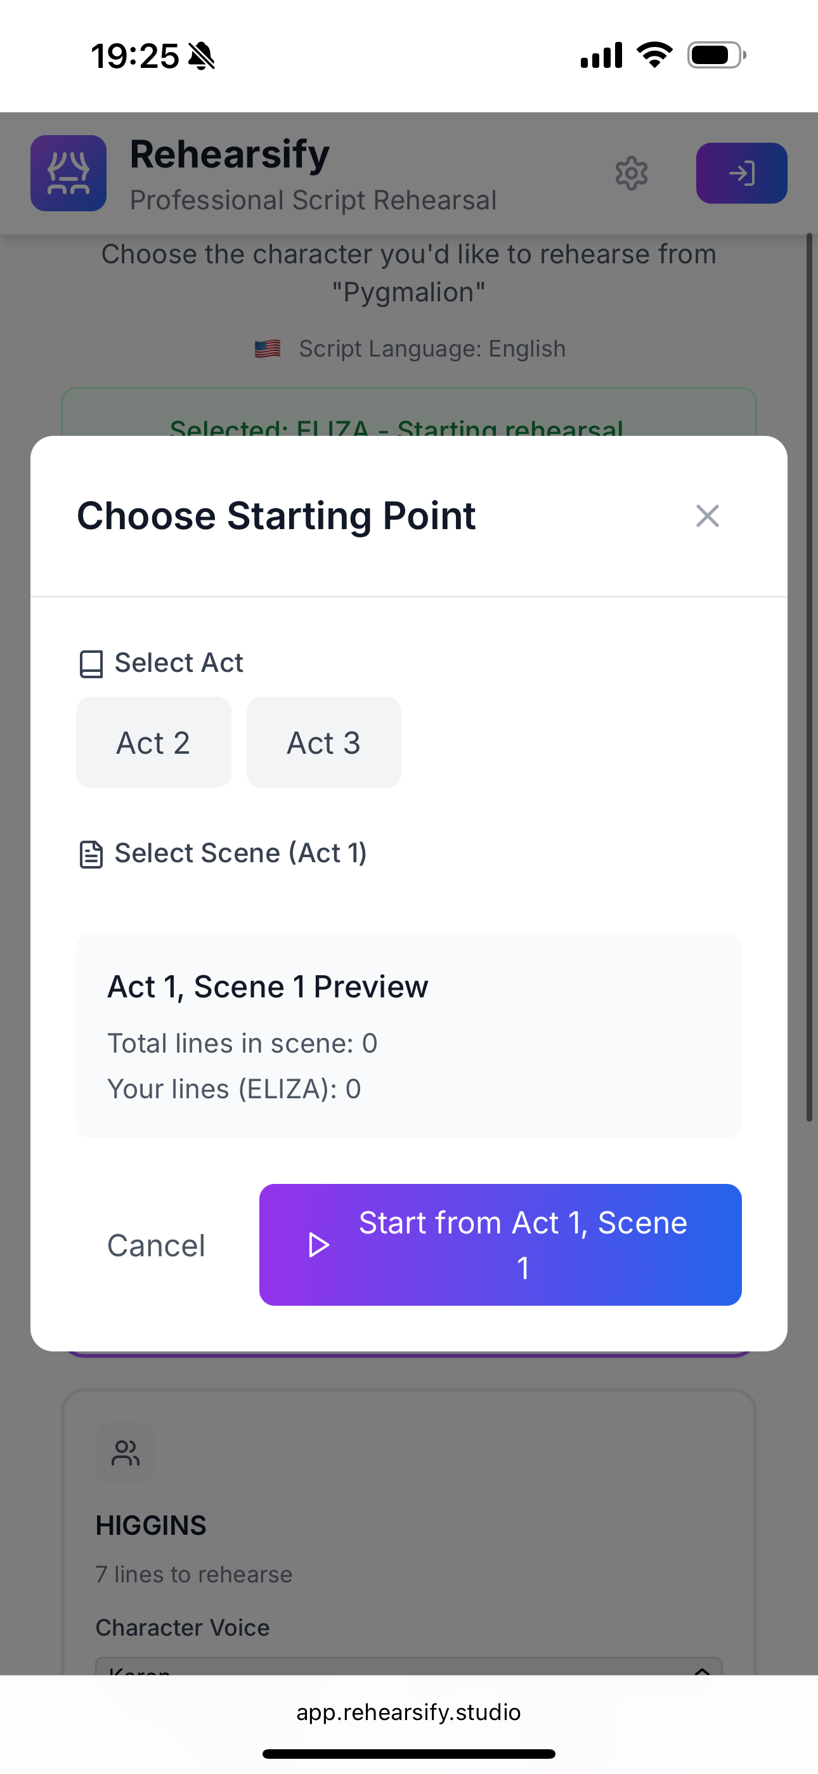This screenshot has height=1774, width=818.
Task: Select Act 2
Action: [x=153, y=742]
